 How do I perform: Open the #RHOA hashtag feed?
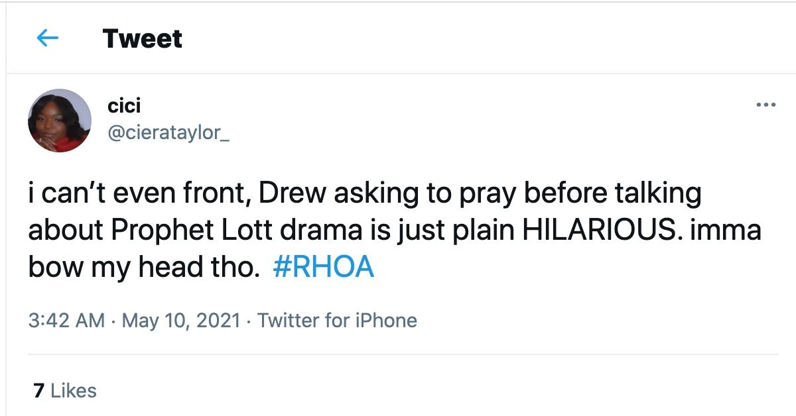coord(323,268)
